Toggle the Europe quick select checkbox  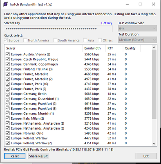6,40
